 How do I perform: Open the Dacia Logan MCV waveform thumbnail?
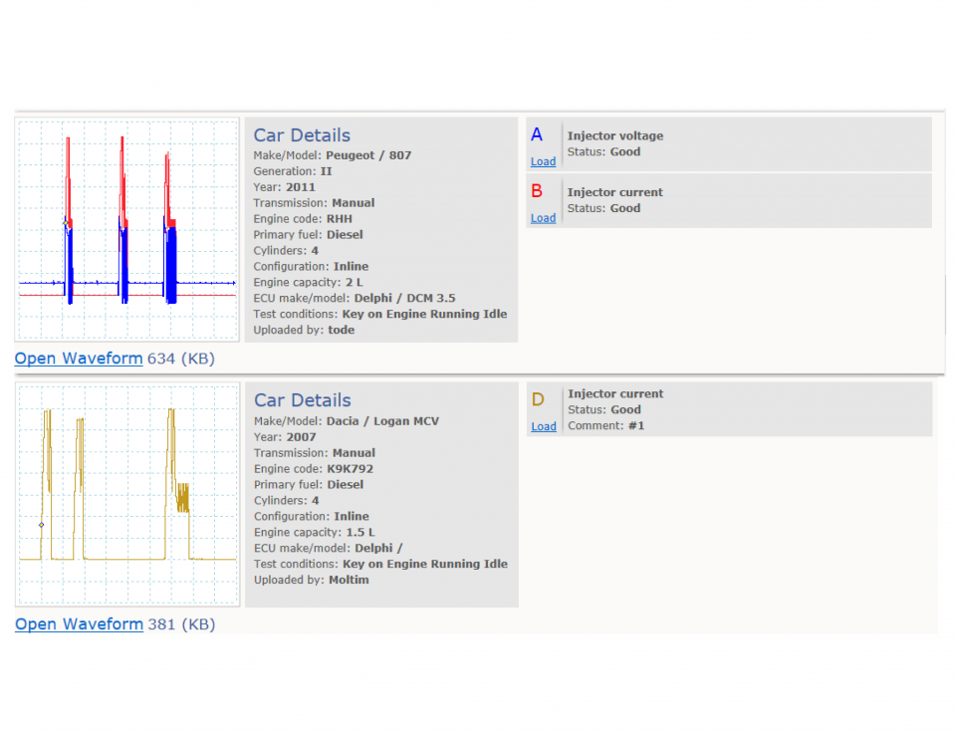127,495
